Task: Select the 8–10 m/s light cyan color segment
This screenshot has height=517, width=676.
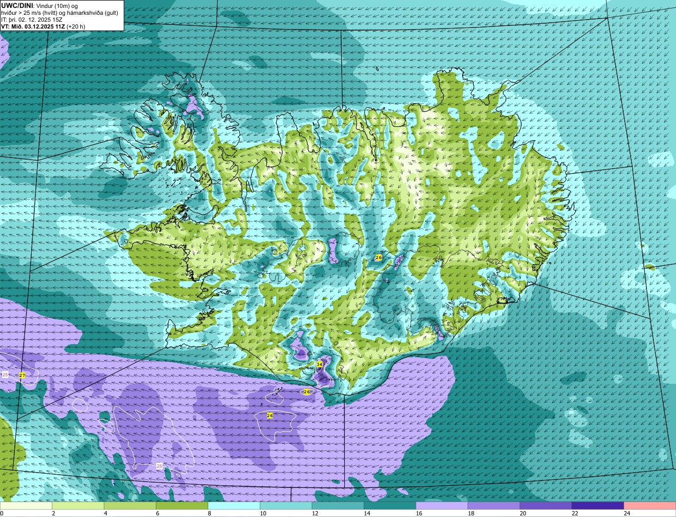Action: pyautogui.click(x=234, y=506)
